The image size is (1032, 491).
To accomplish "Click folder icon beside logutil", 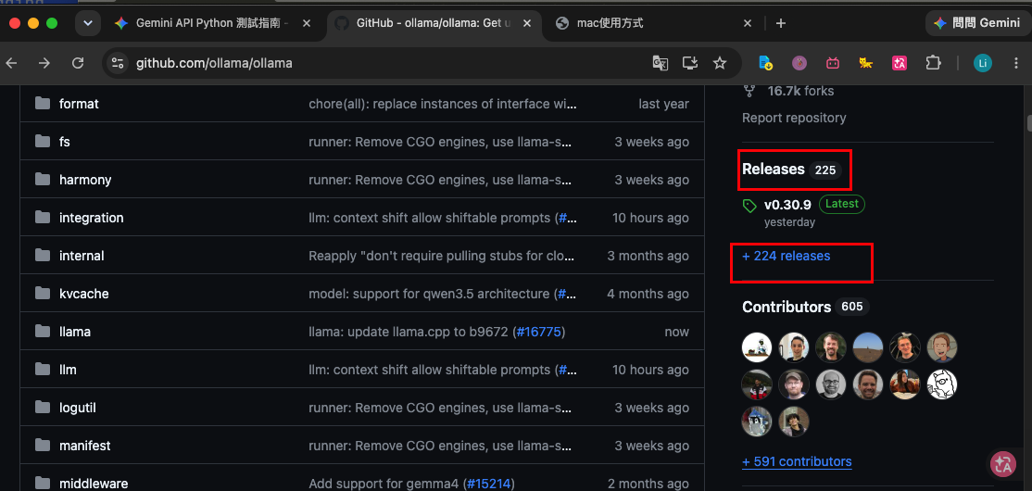I will pyautogui.click(x=43, y=407).
